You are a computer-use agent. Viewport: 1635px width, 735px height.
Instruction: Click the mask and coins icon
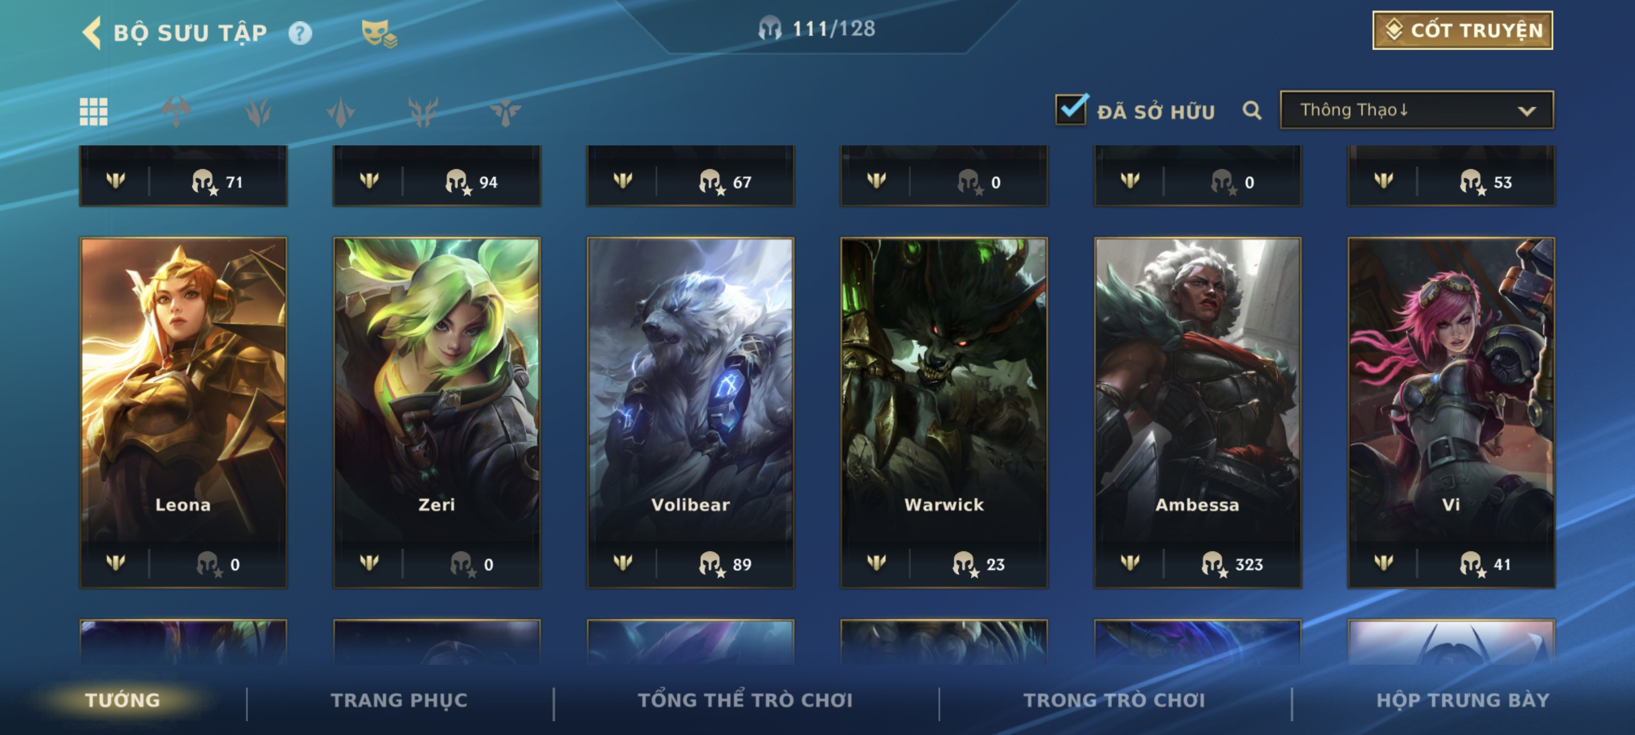tap(379, 33)
